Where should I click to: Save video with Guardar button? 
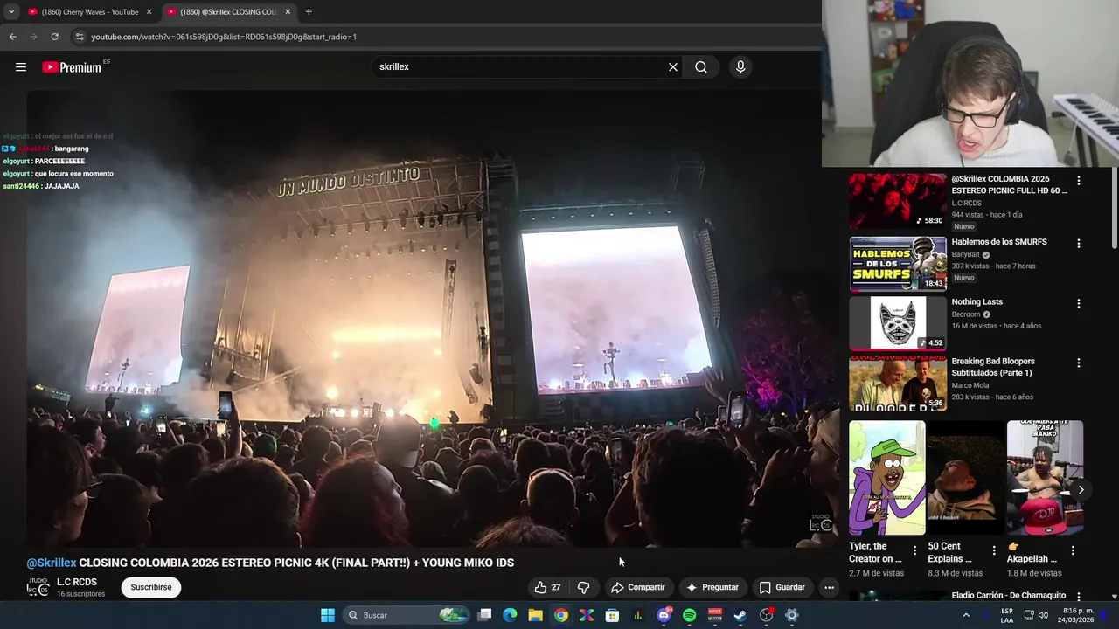[782, 587]
